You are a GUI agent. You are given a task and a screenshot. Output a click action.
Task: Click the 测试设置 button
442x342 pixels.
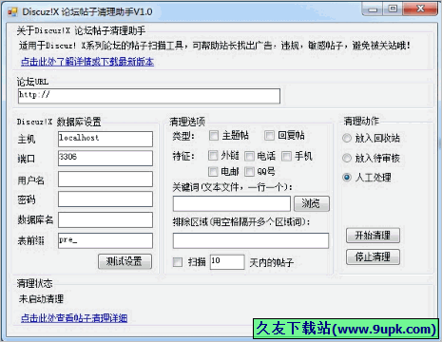[125, 261]
